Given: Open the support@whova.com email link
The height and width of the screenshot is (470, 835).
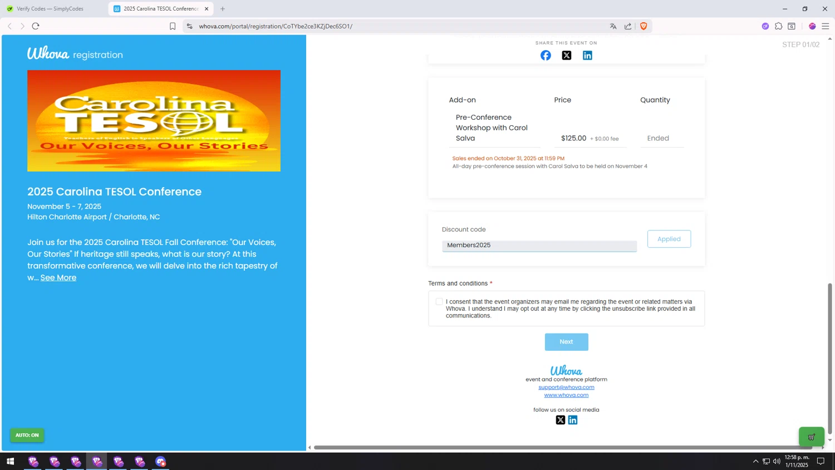Looking at the screenshot, I should pos(566,387).
